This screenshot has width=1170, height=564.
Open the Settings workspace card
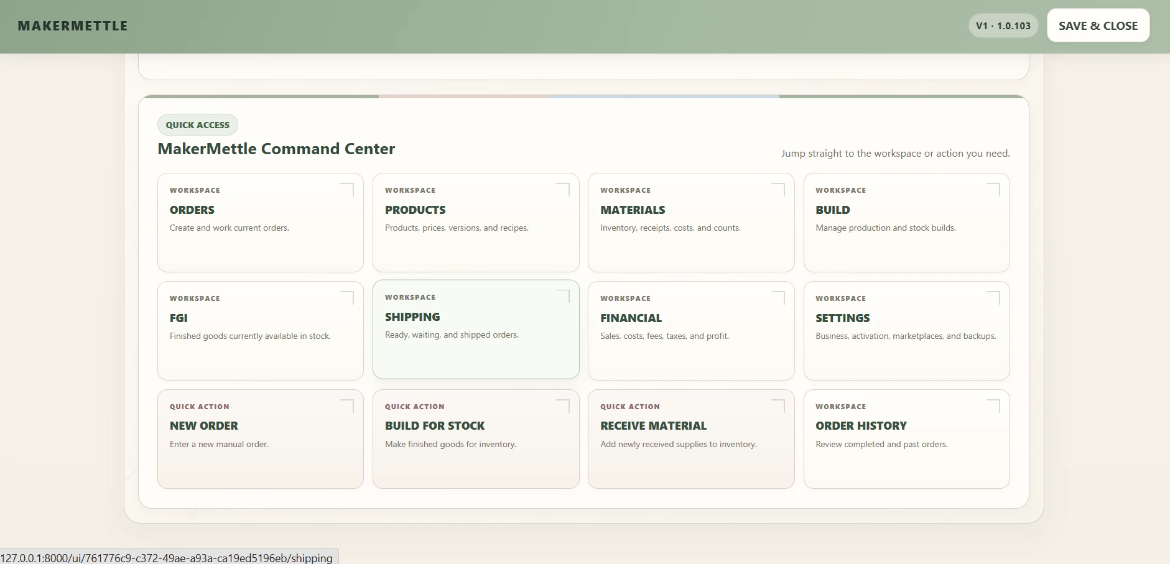click(906, 331)
